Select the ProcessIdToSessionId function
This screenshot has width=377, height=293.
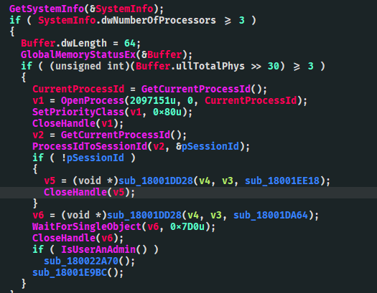click(x=90, y=146)
